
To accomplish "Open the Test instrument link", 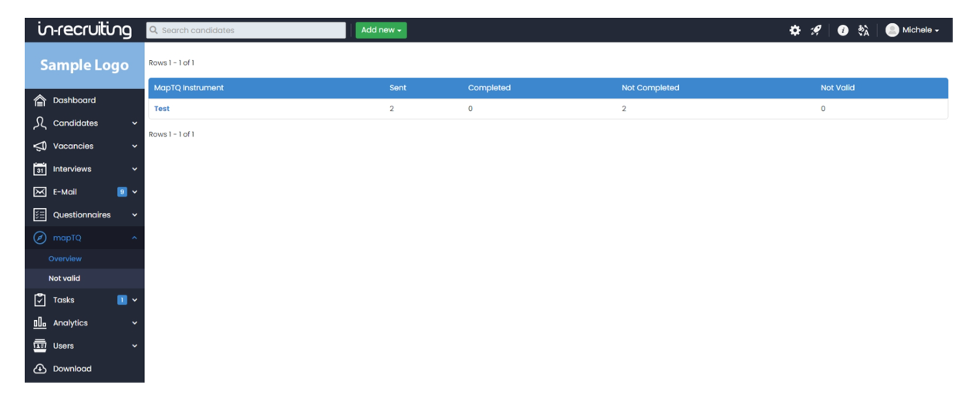I will pyautogui.click(x=162, y=109).
